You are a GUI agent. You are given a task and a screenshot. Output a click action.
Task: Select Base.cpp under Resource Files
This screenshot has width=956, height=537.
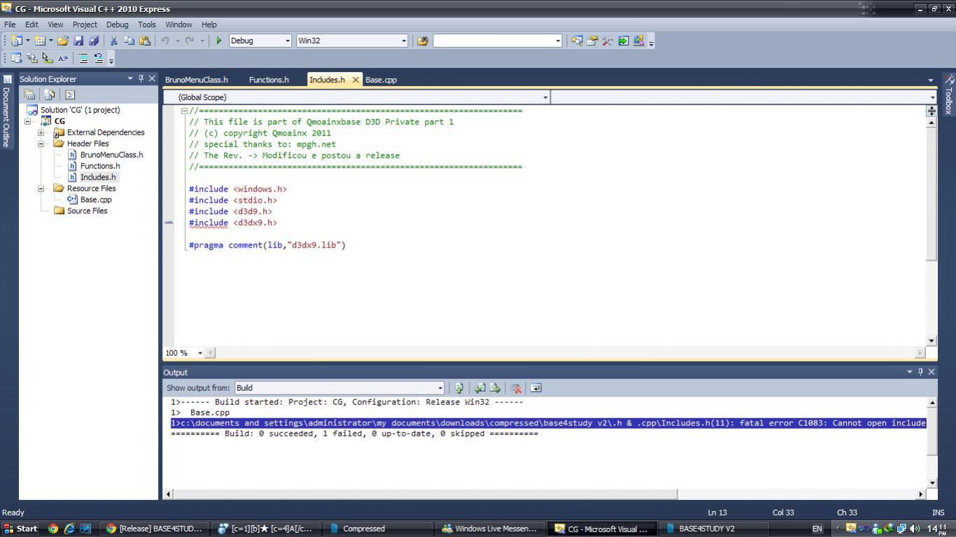tap(96, 199)
